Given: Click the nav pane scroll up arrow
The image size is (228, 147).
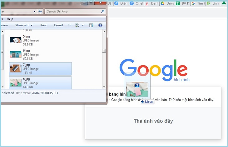Looking at the screenshot, I should pos(2,32).
